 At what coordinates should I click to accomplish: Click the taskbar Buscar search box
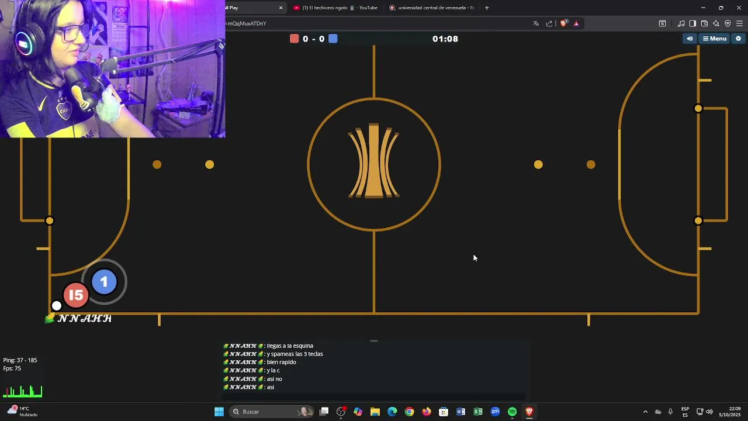271,412
